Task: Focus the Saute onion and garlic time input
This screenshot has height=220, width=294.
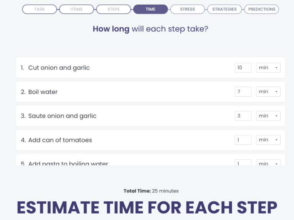Action: (x=243, y=116)
